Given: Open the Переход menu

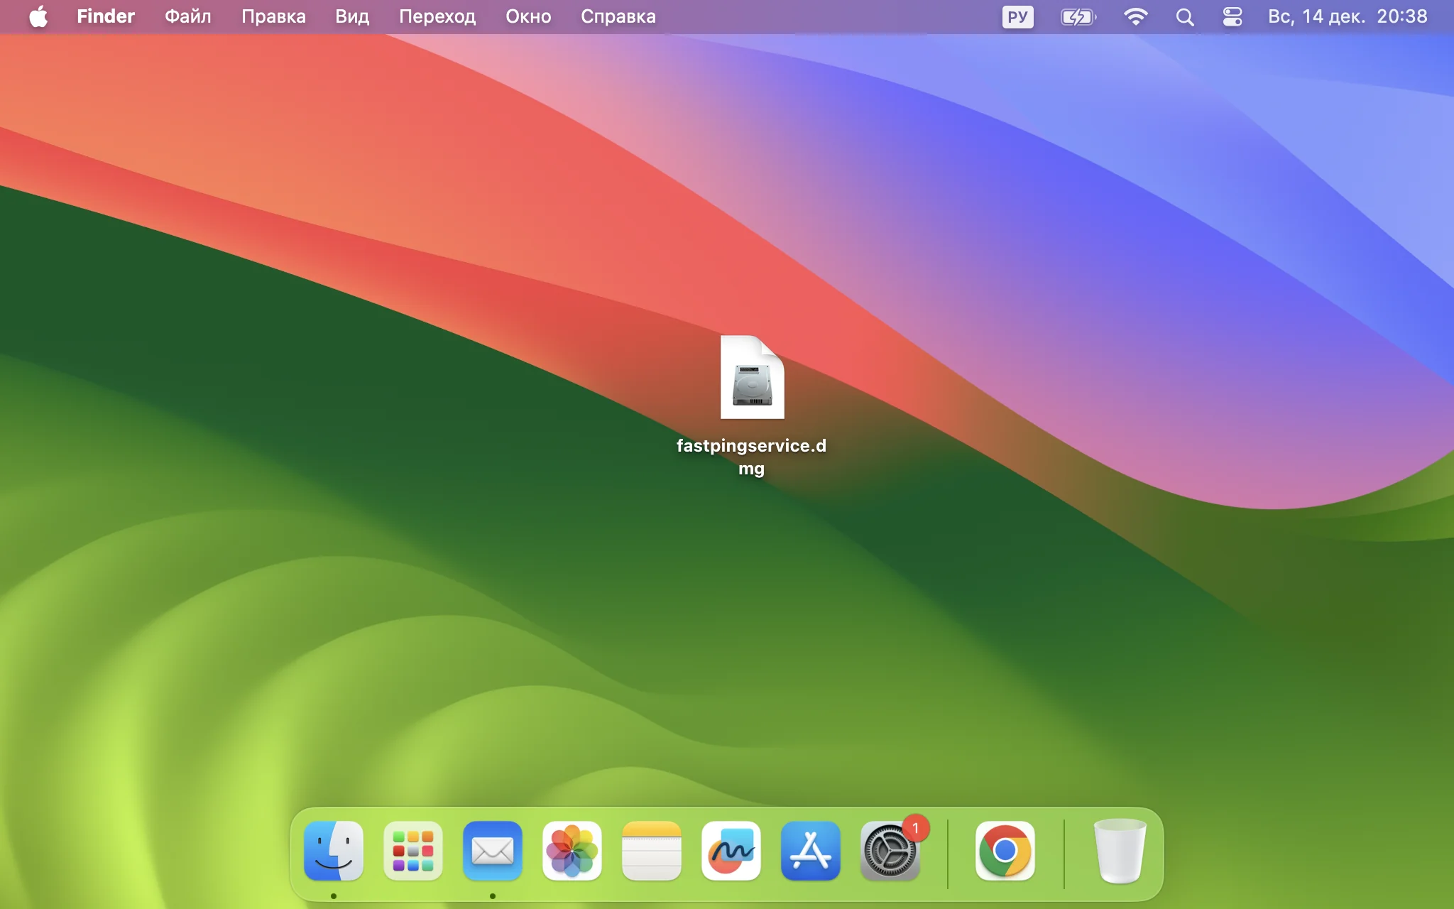Looking at the screenshot, I should (x=437, y=16).
